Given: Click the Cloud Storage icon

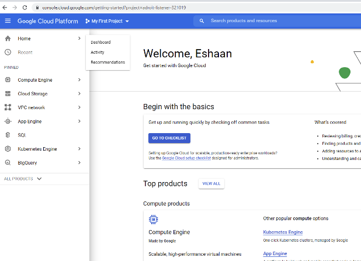Looking at the screenshot, I should [8, 93].
